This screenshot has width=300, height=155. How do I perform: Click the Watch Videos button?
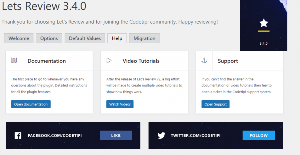pos(120,104)
